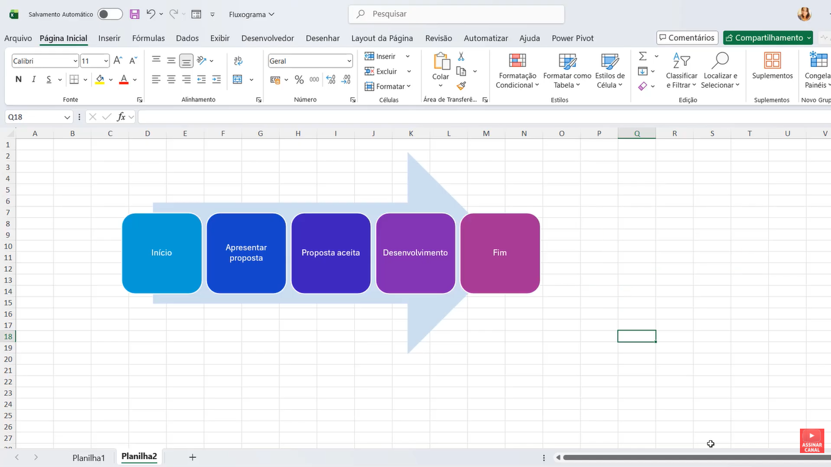Switch to the Fórmulas tab

149,38
